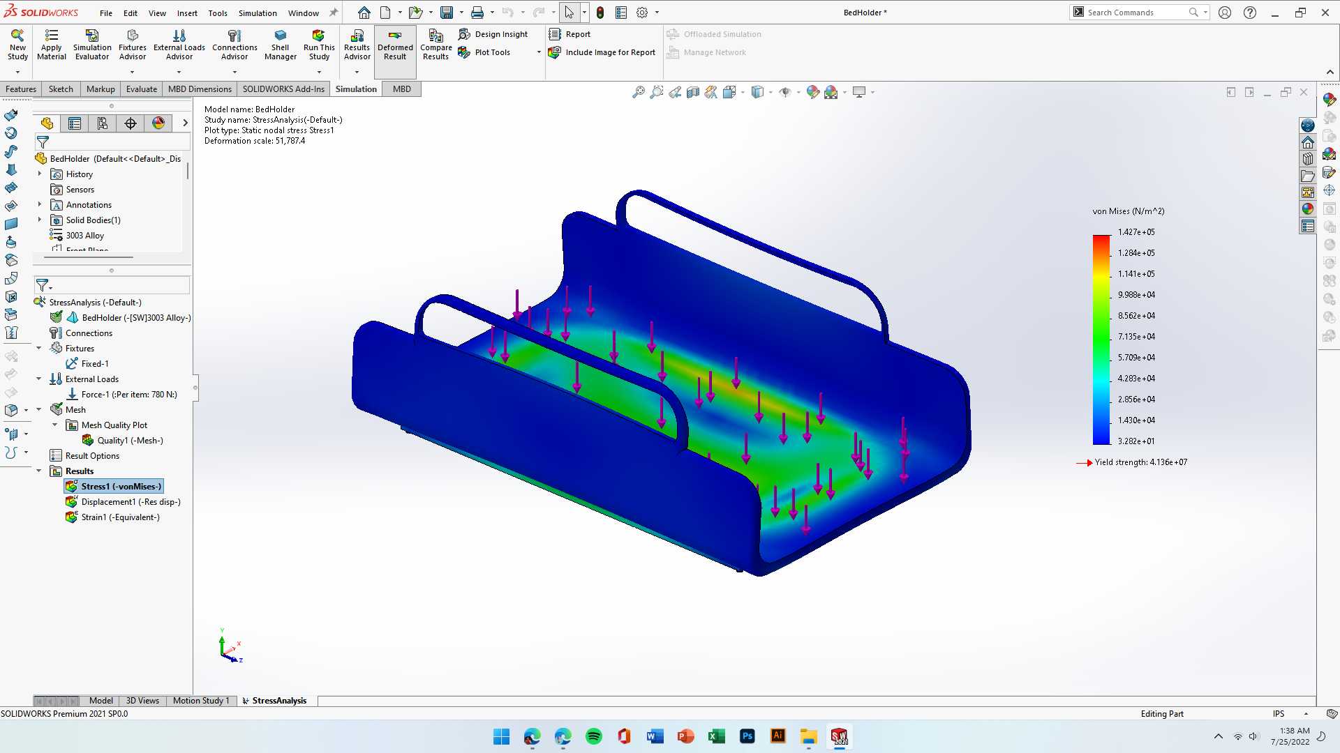Select the DimXpertManager tab
The width and height of the screenshot is (1340, 753).
click(x=131, y=123)
